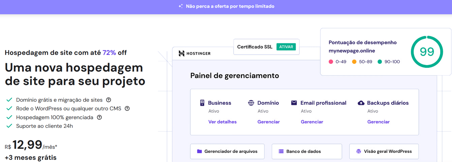Open Ver detalhes under Business
Screen dimensions: 452x162
click(x=223, y=122)
